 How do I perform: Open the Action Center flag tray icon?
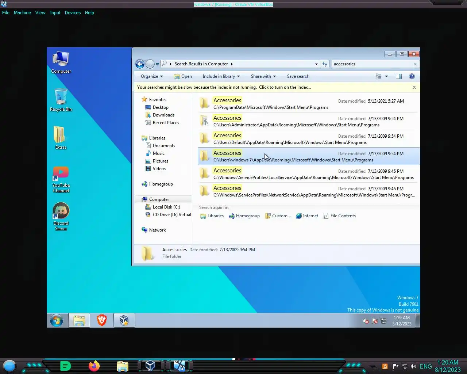tap(375, 321)
